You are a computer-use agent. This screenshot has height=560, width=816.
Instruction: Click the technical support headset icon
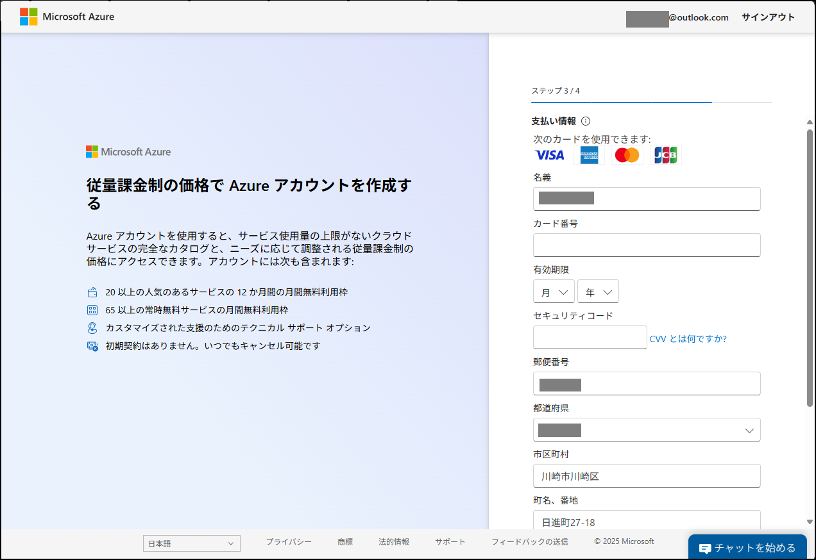click(92, 328)
